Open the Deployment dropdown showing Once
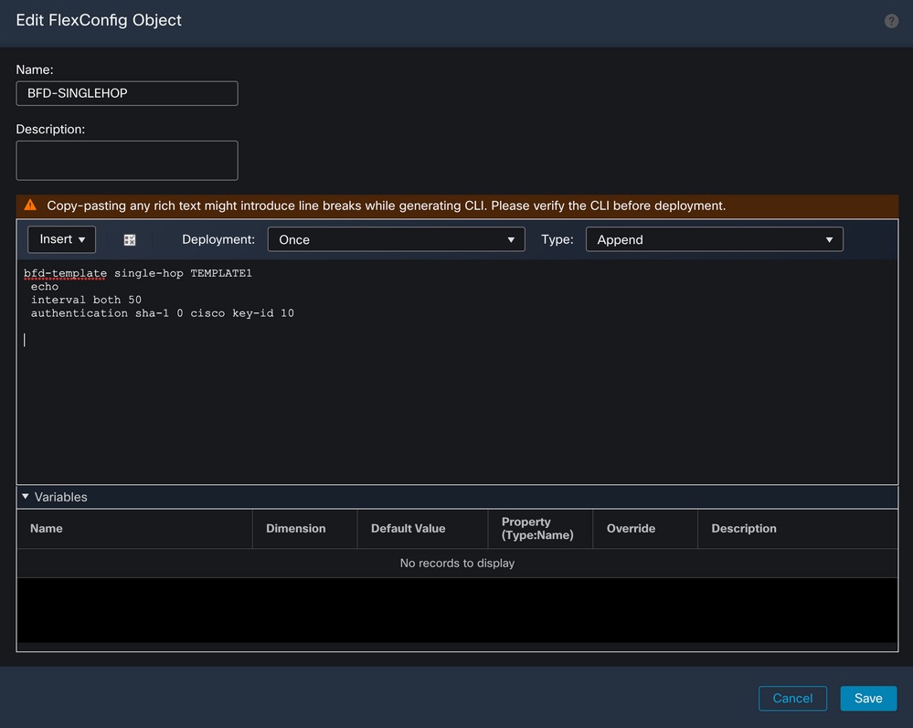This screenshot has width=913, height=728. coord(396,239)
